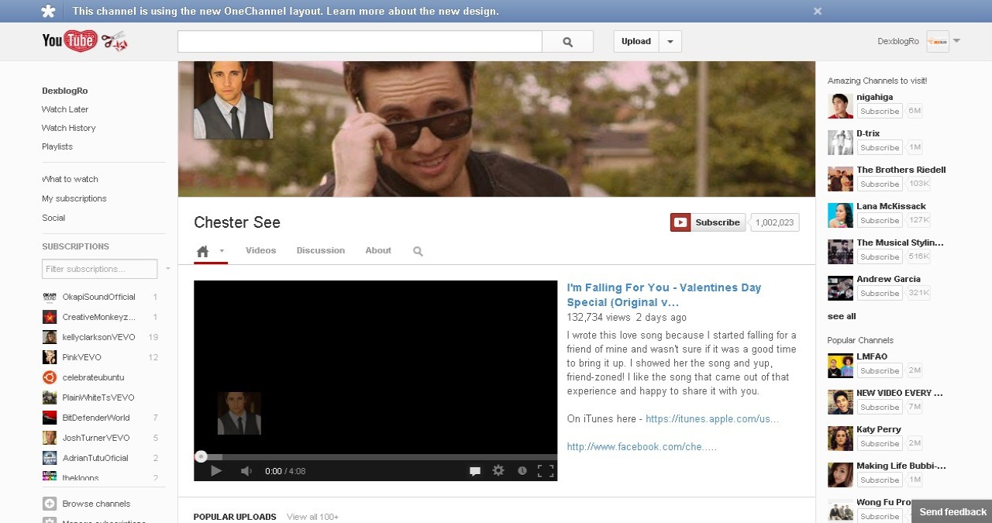Click the magnifying glass search button
992x523 pixels.
click(567, 42)
